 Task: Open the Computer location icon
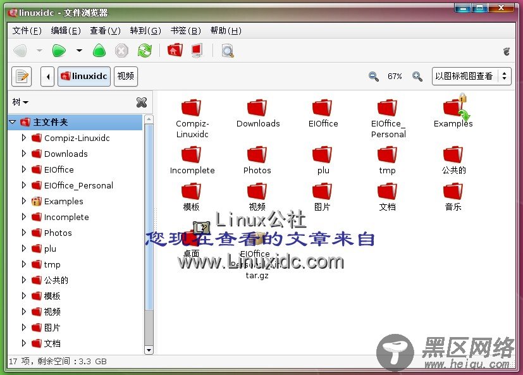pyautogui.click(x=197, y=51)
